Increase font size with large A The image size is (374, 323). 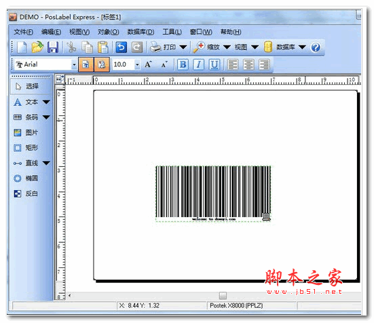click(148, 64)
